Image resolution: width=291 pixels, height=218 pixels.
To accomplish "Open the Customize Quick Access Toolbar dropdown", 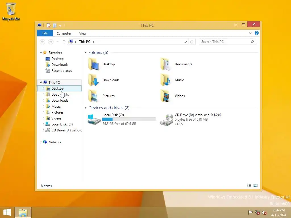I will click(x=60, y=26).
